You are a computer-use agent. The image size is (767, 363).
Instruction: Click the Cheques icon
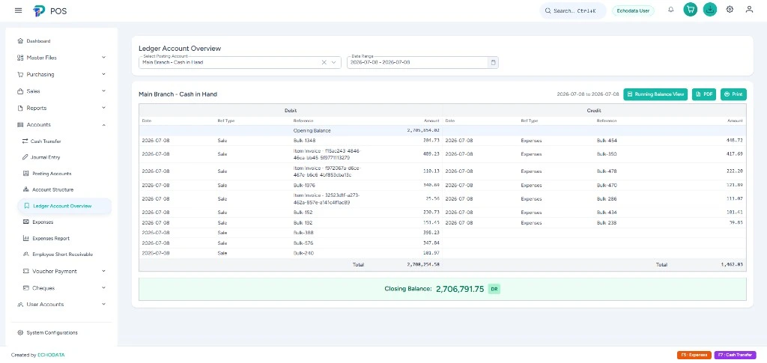(26, 287)
